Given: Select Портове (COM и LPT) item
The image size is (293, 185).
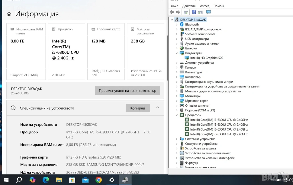Looking at the screenshot, I should coord(200,110).
